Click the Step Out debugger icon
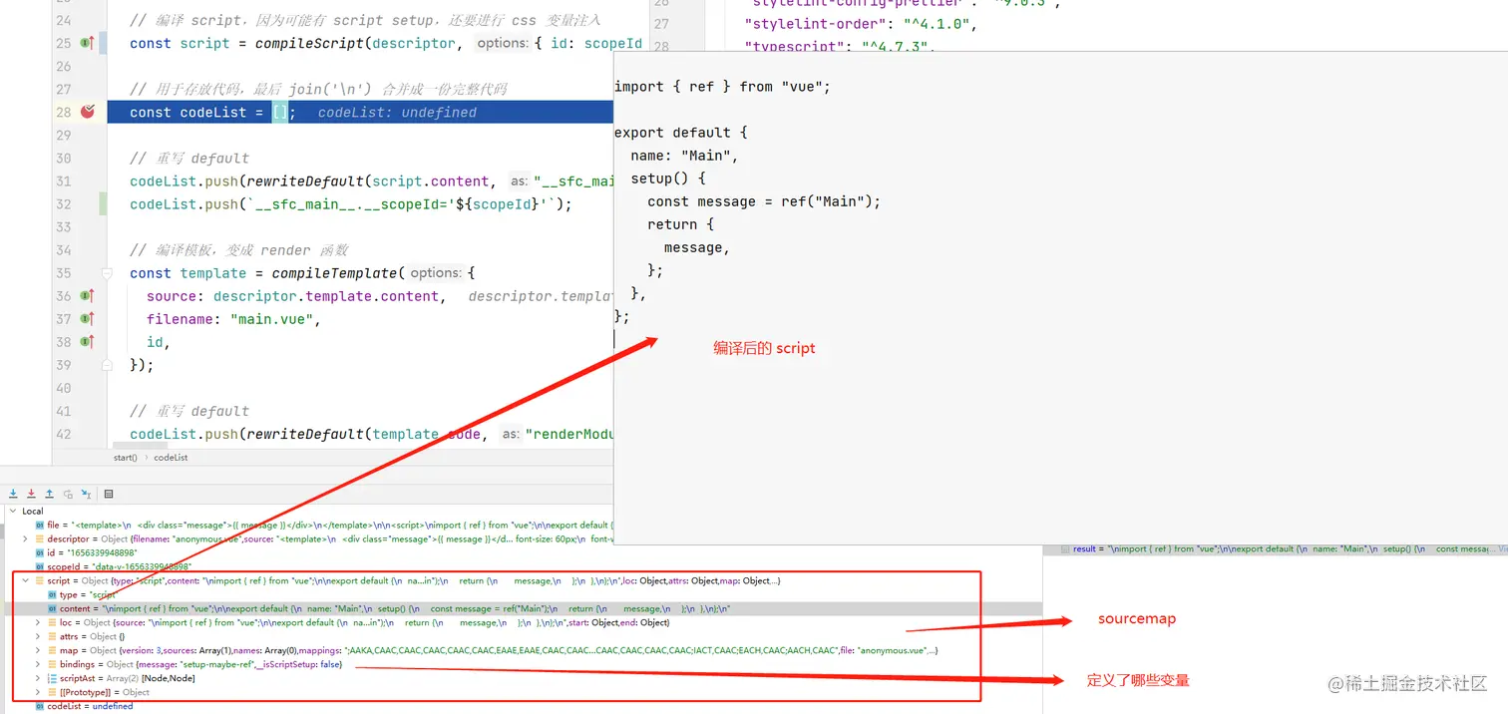 49,494
